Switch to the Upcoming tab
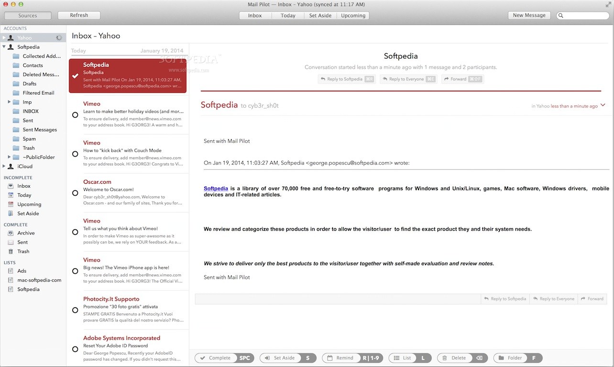614x367 pixels. point(353,15)
